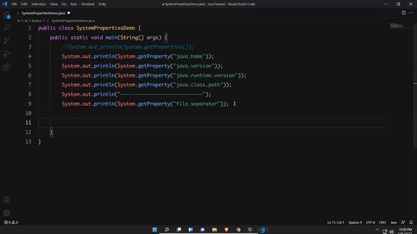Open Snipping tool icon on taskbar

click(x=250, y=229)
